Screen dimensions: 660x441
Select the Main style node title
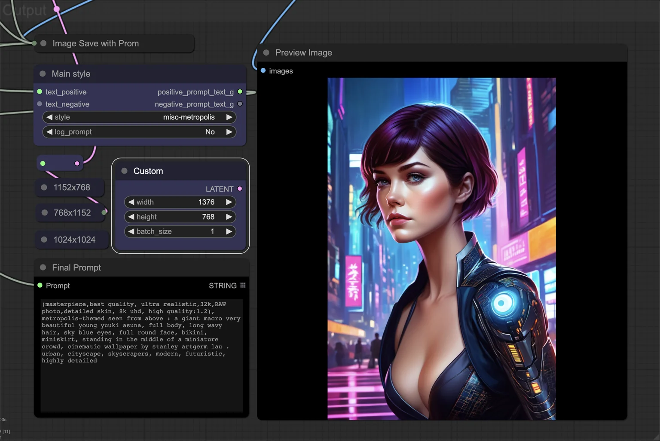(x=71, y=74)
